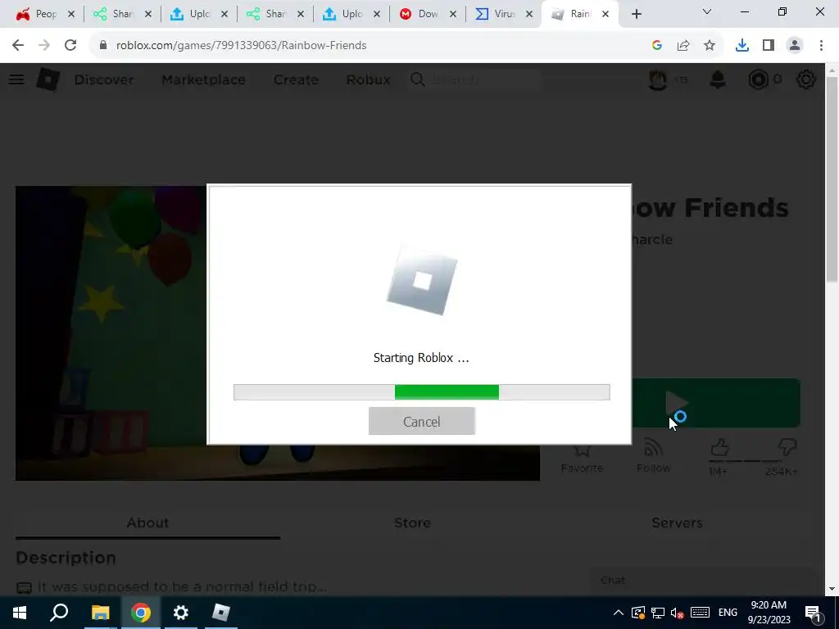Open Chrome downloads icon
This screenshot has width=839, height=629.
pos(742,46)
